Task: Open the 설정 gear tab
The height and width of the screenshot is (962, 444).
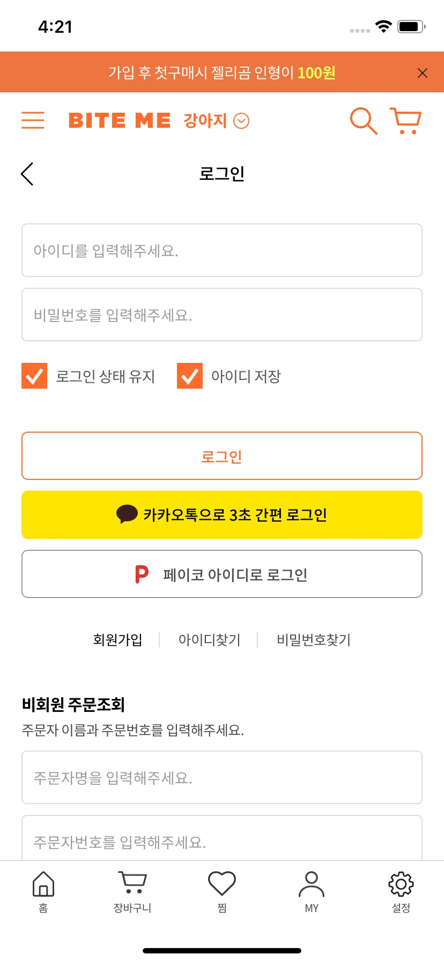Action: pos(401,892)
